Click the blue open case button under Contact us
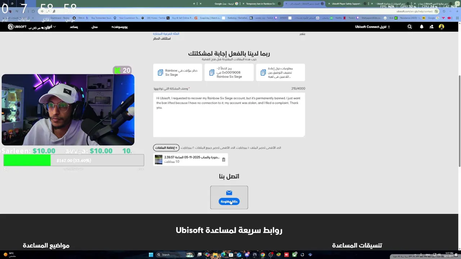461x259 pixels. coord(229,201)
